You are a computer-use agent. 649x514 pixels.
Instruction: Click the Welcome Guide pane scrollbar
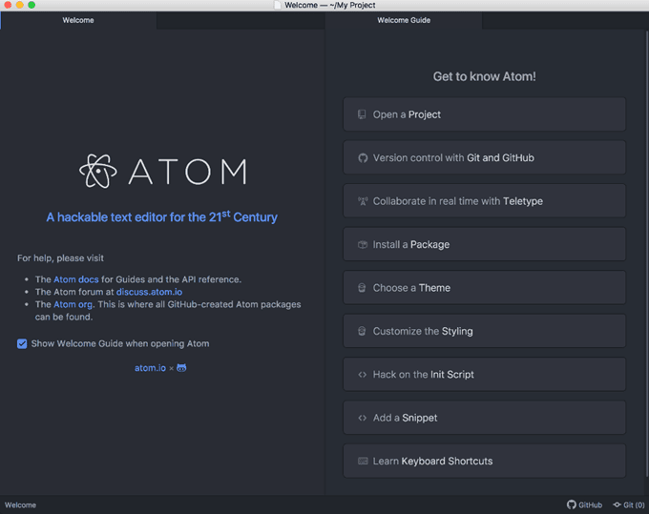pyautogui.click(x=646, y=253)
